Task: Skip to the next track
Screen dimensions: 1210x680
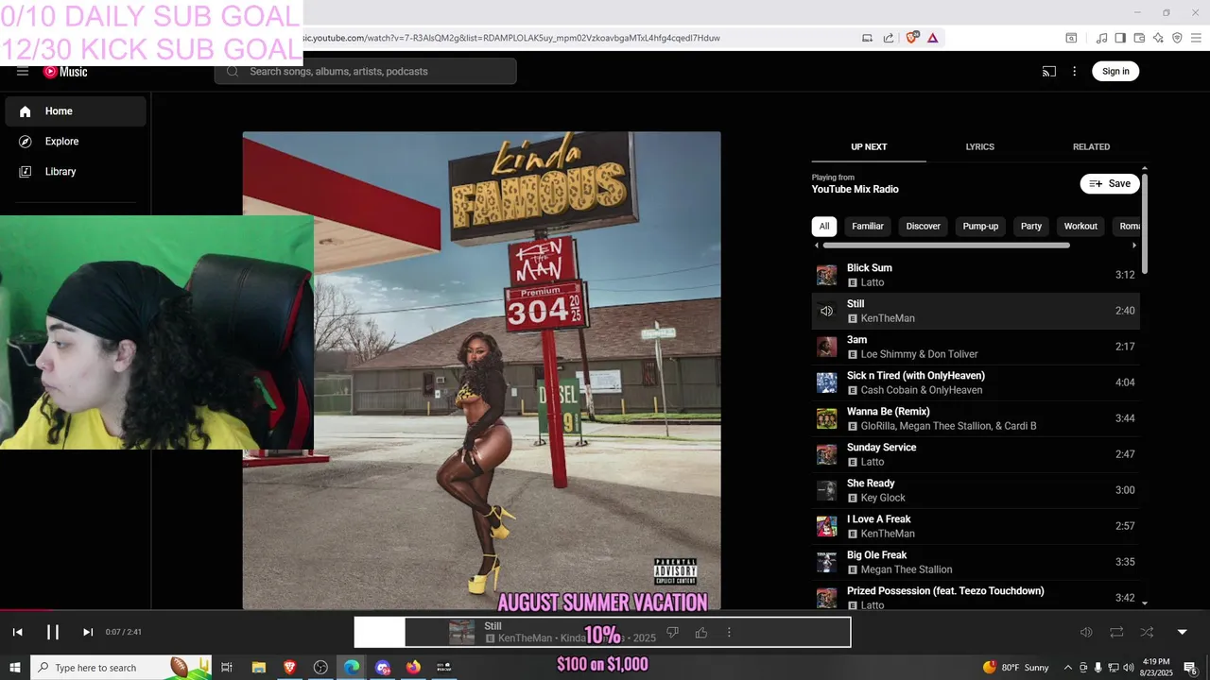Action: 87,632
